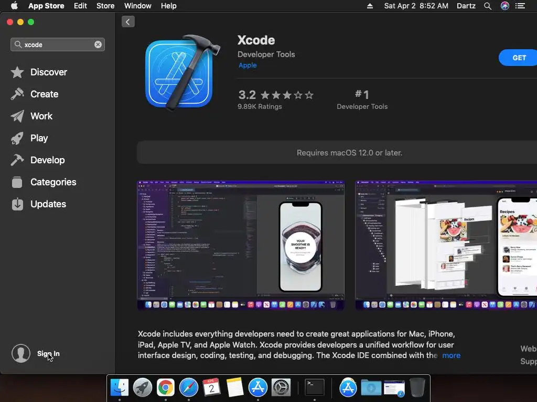The width and height of the screenshot is (537, 402).
Task: Open Spotlight search in menu bar
Action: pos(488,6)
